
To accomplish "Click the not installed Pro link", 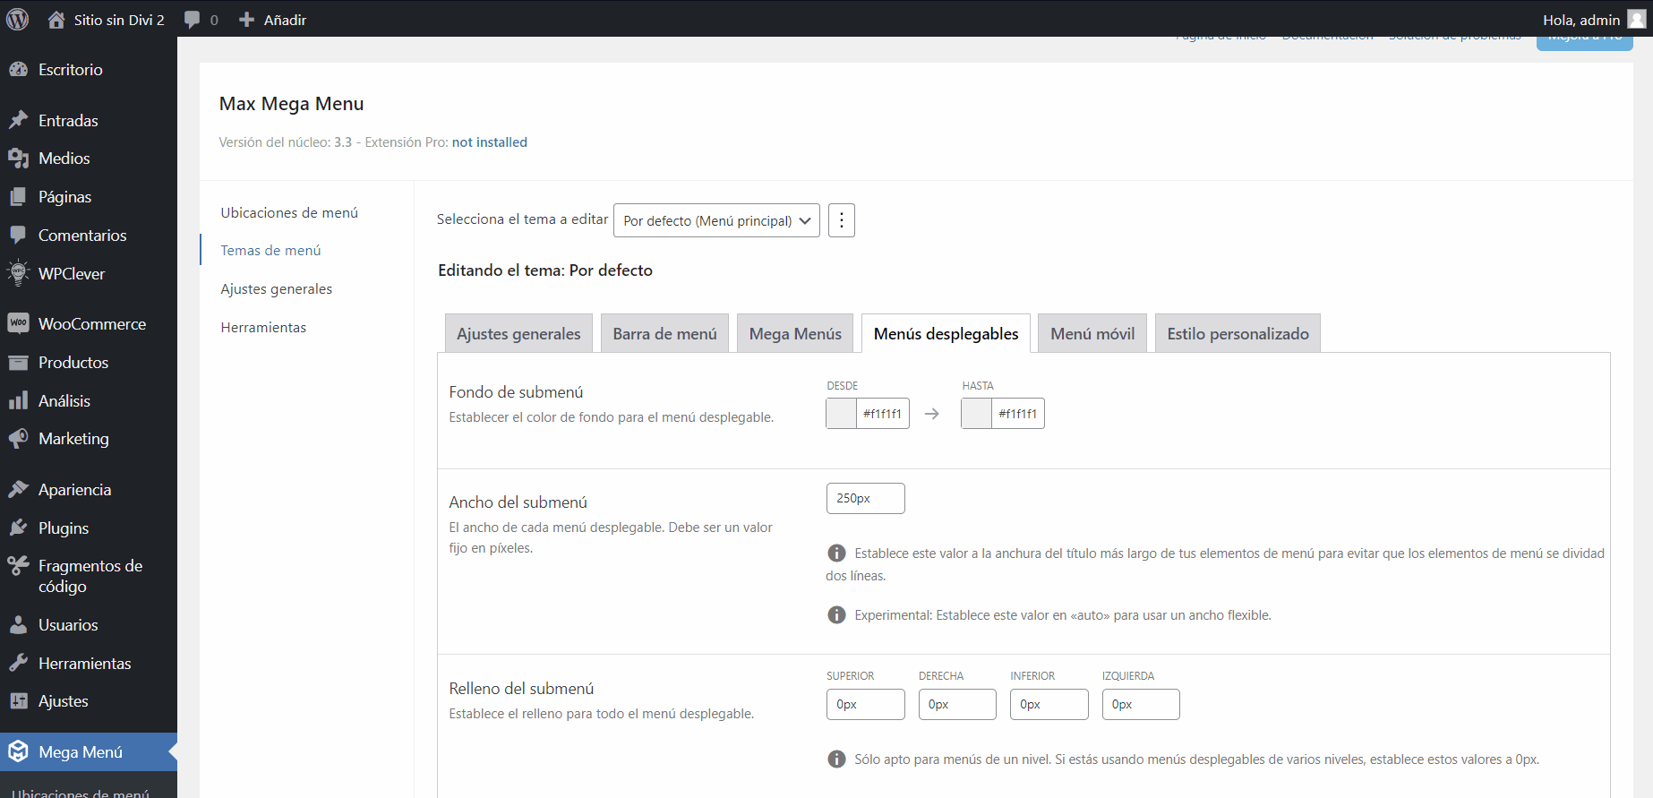I will point(489,142).
